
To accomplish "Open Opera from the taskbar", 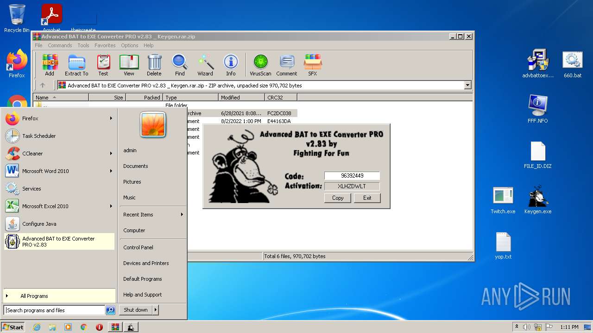I will pos(99,327).
